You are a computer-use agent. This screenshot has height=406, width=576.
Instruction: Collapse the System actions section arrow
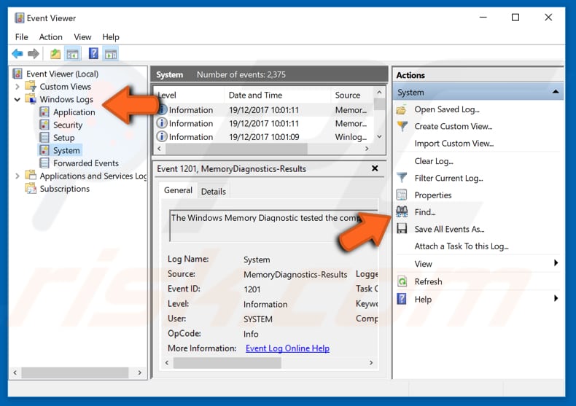tap(556, 92)
